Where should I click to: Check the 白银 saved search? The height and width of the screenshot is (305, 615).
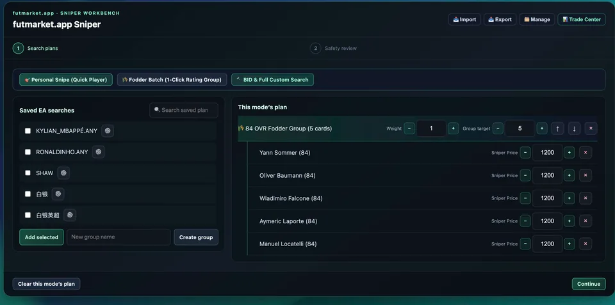pyautogui.click(x=28, y=194)
